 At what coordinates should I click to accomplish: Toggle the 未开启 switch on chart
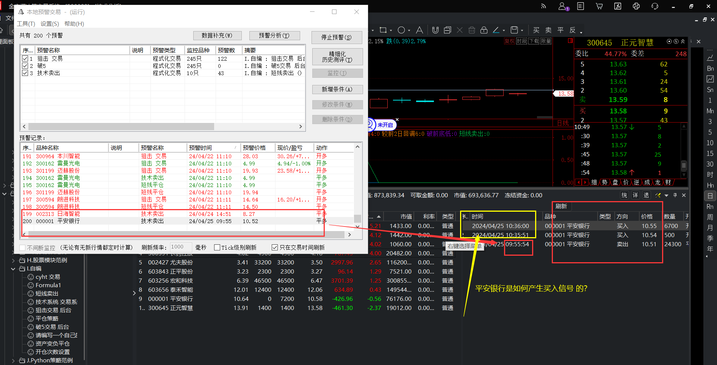pyautogui.click(x=382, y=125)
